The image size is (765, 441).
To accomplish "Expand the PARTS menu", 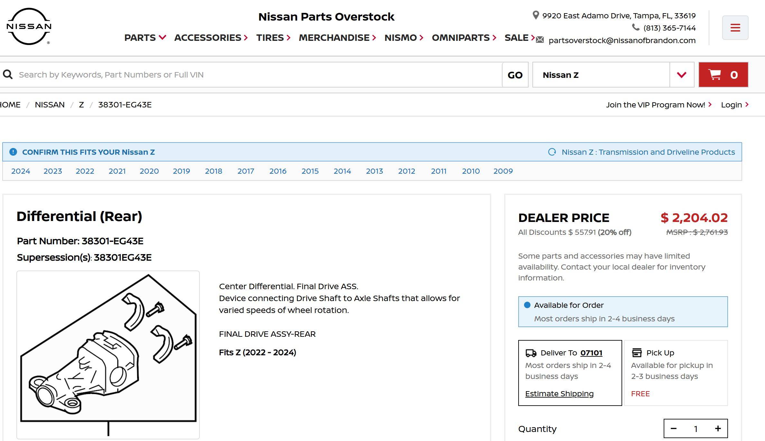I will (x=145, y=38).
